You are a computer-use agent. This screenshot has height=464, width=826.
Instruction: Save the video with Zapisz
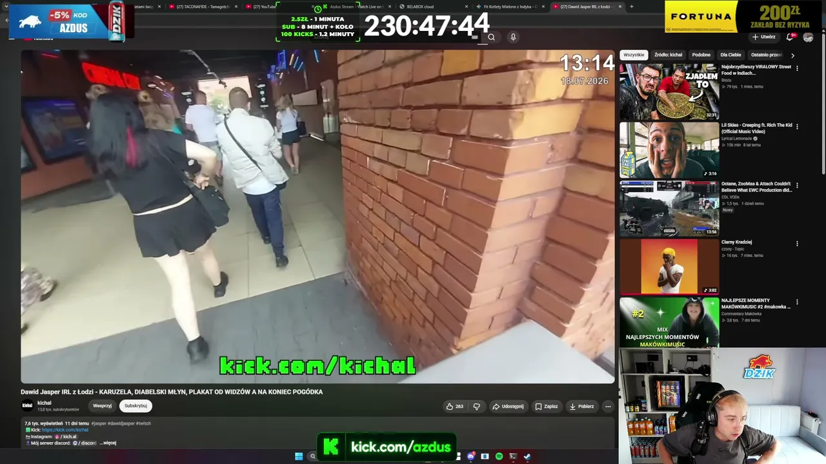pyautogui.click(x=547, y=407)
